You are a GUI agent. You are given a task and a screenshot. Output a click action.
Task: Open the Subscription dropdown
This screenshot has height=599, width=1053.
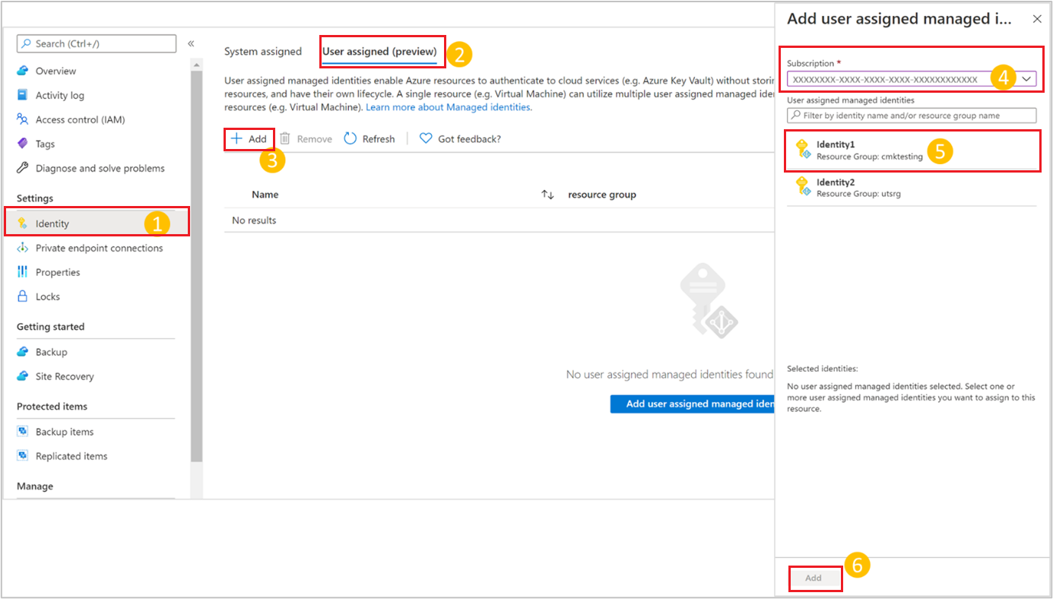click(912, 79)
